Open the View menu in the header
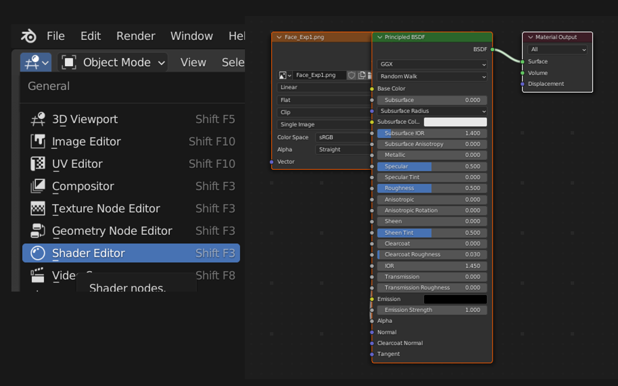Screen dimensions: 618x386 coord(193,62)
